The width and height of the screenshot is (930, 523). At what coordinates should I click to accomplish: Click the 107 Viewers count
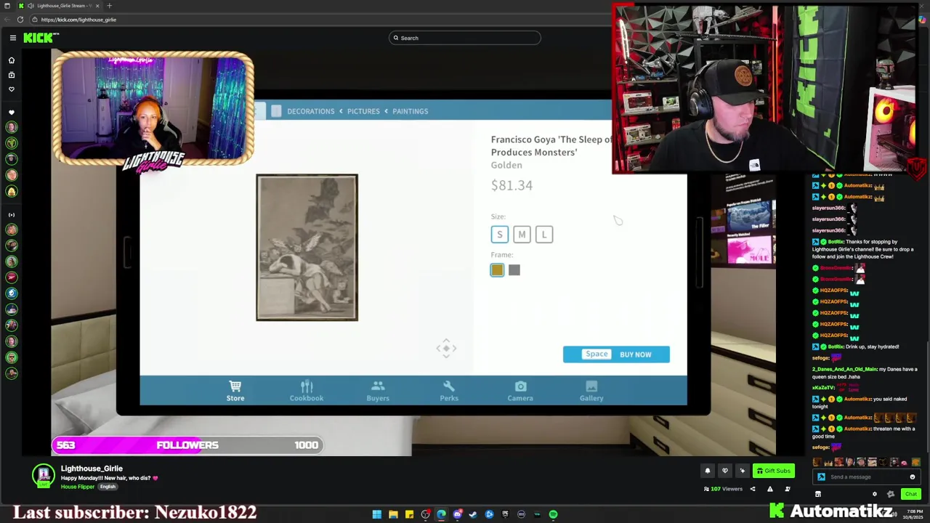coord(723,489)
